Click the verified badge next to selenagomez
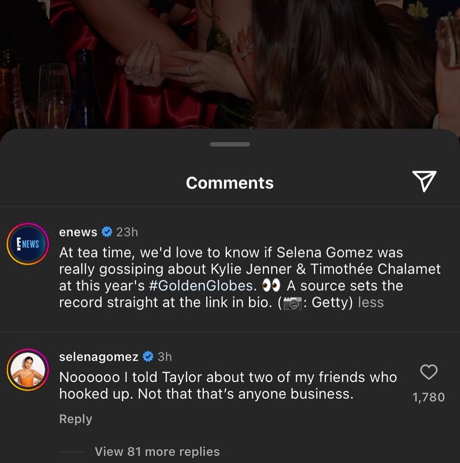Viewport: 460px width, 463px height. click(148, 356)
